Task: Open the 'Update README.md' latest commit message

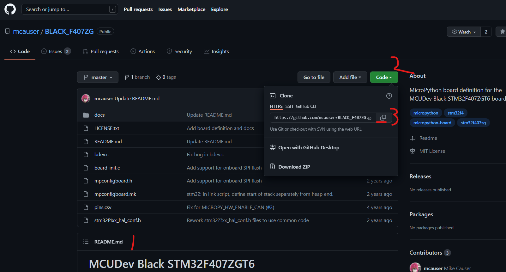Action: click(137, 99)
